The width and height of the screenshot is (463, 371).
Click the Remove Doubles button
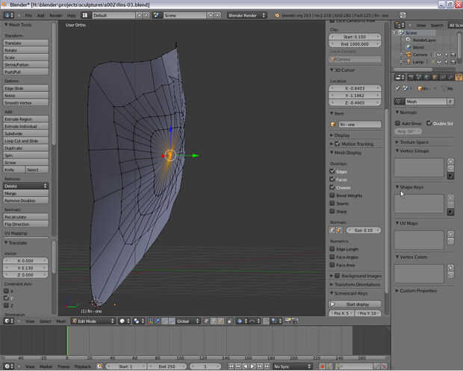click(26, 201)
